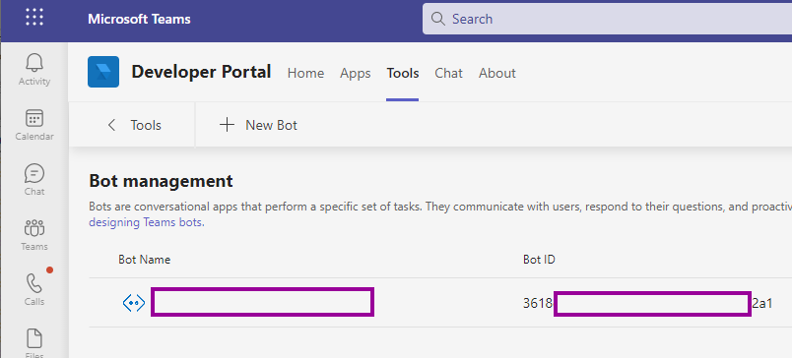Click into the Search box
The height and width of the screenshot is (358, 792).
pos(607,19)
